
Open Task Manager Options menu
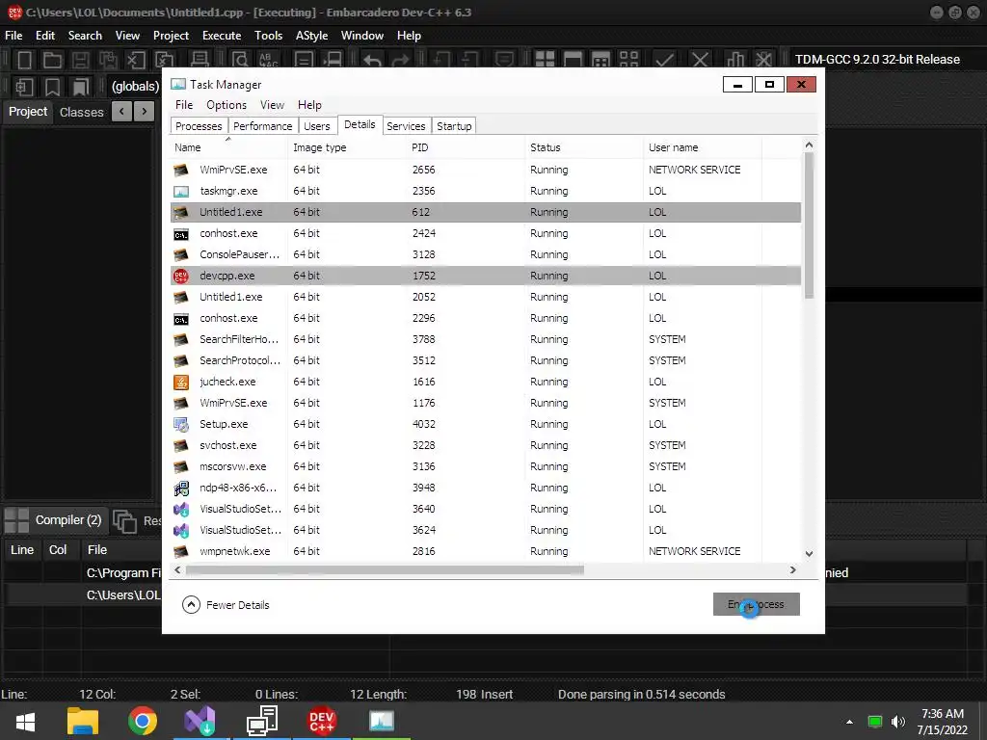(227, 105)
